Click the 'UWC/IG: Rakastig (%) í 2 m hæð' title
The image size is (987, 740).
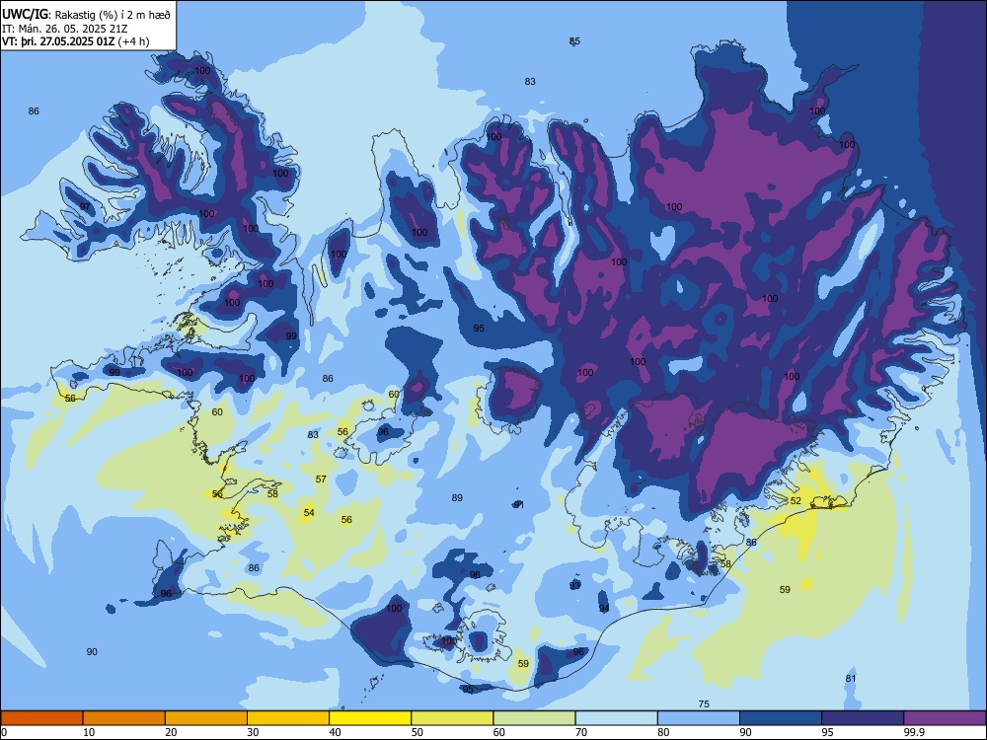tap(86, 15)
